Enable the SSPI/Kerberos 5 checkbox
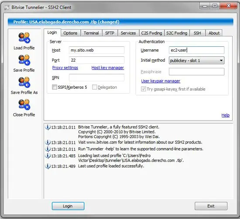Image resolution: width=240 pixels, height=219 pixels. point(55,87)
